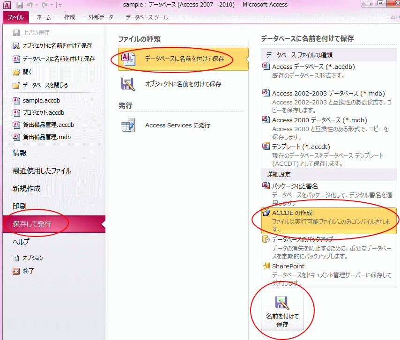Click the 上書き保存 floppy icon

[16, 33]
